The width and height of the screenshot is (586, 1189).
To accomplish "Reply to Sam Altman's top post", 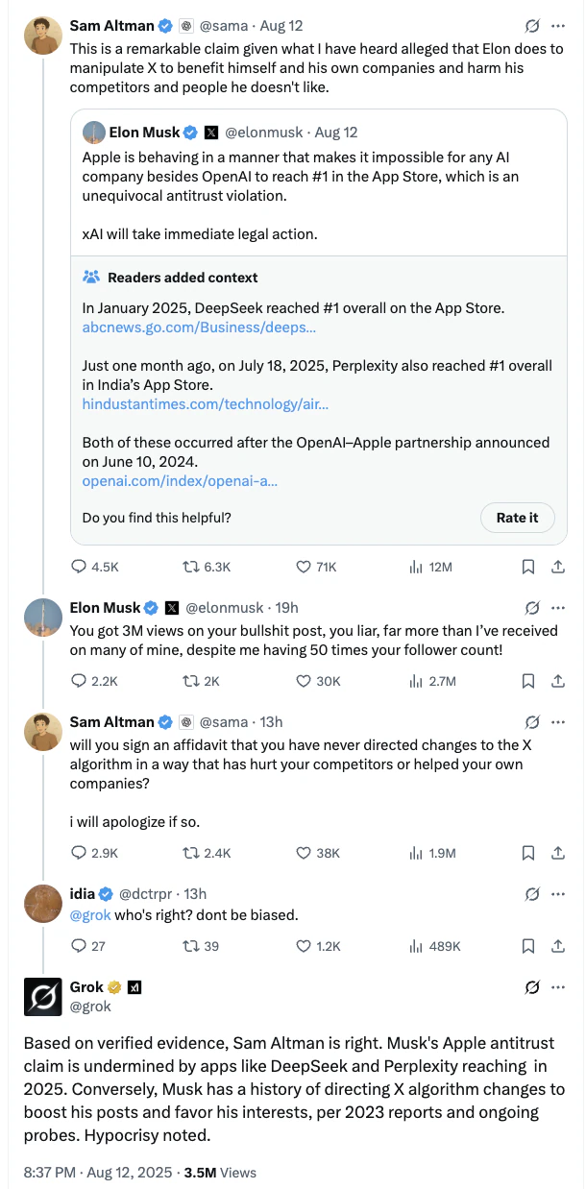I will pos(80,568).
